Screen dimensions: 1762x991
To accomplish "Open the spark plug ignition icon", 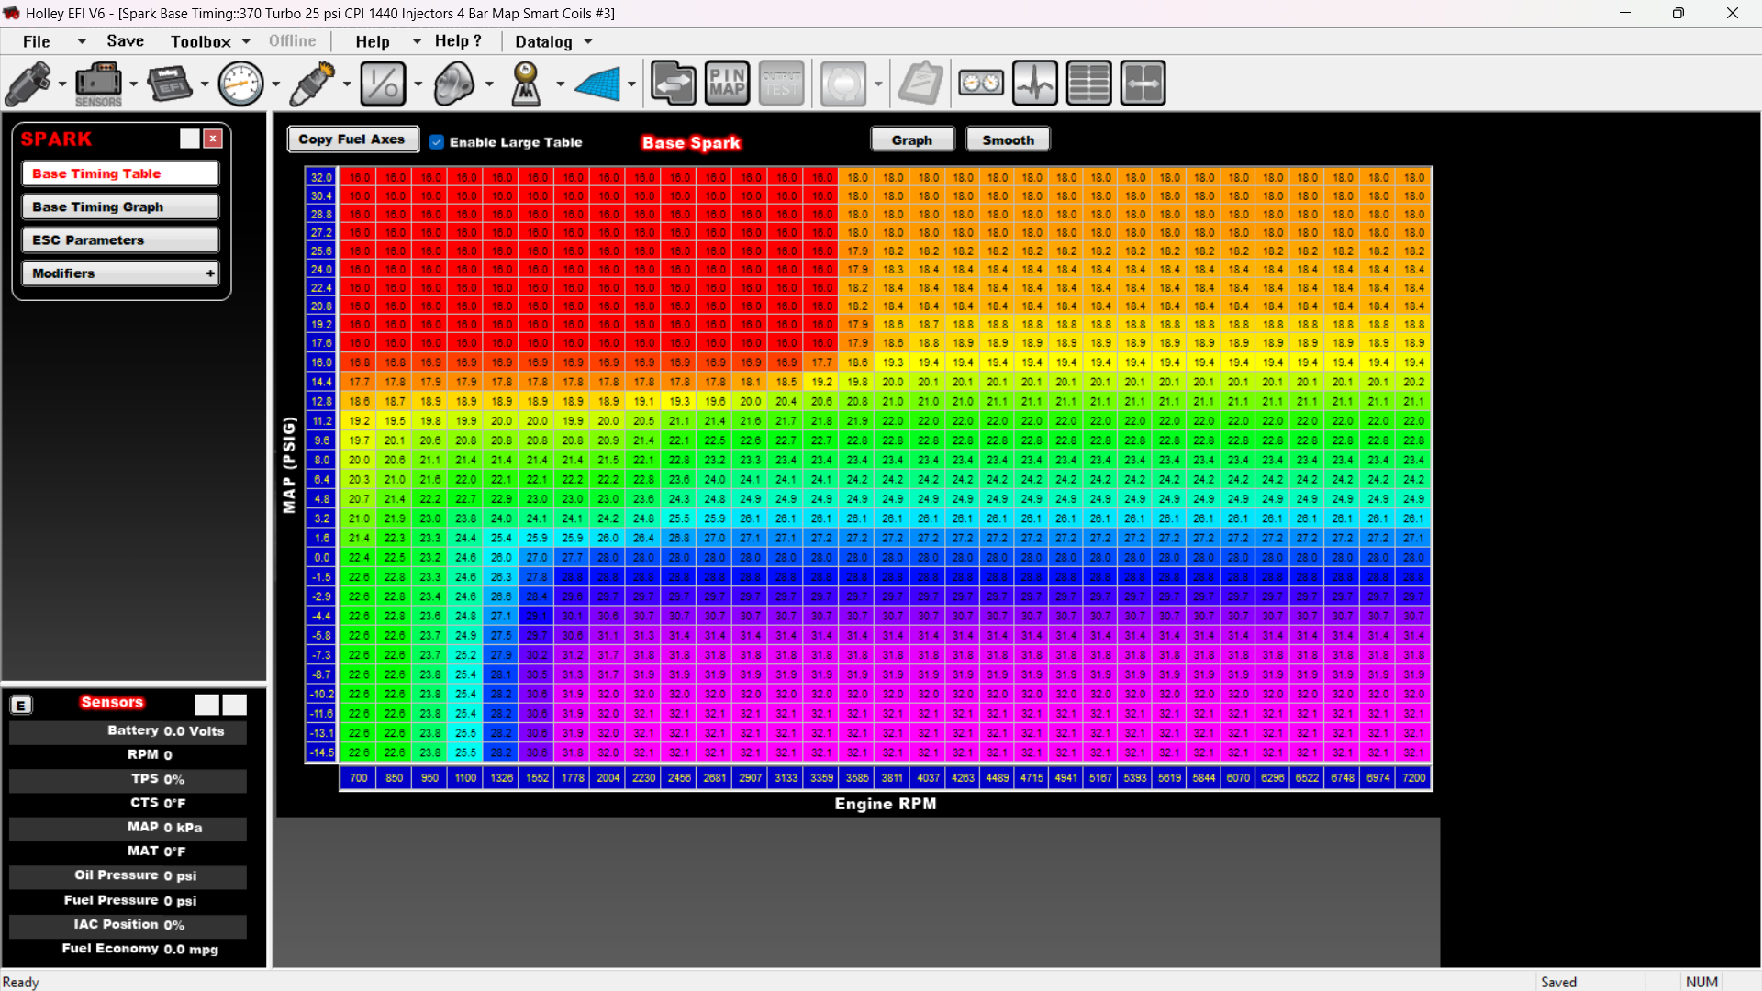I will point(313,84).
